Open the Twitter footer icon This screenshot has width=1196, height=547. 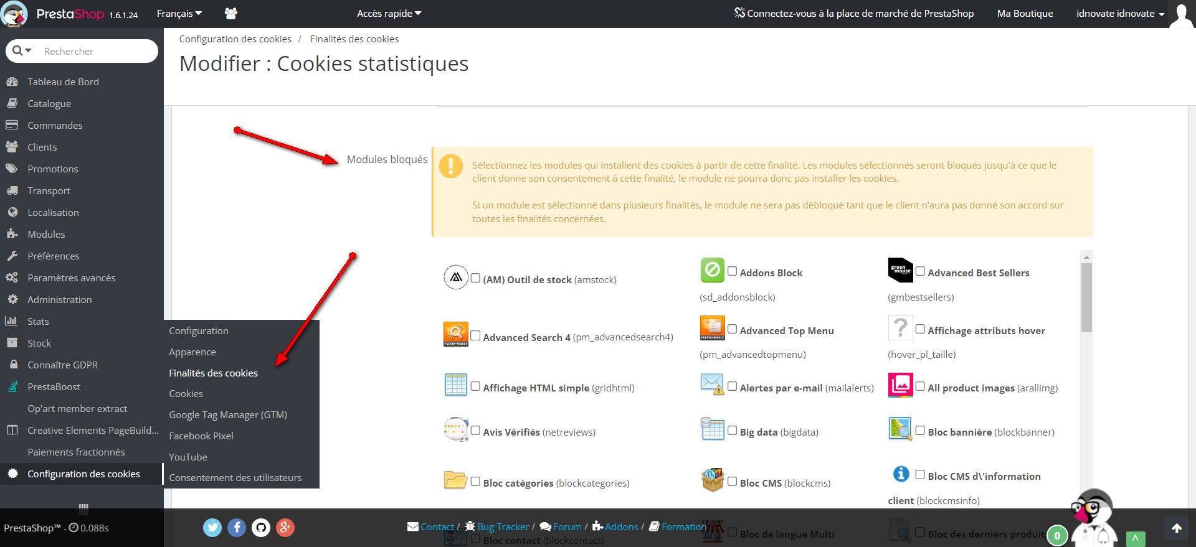click(x=212, y=528)
